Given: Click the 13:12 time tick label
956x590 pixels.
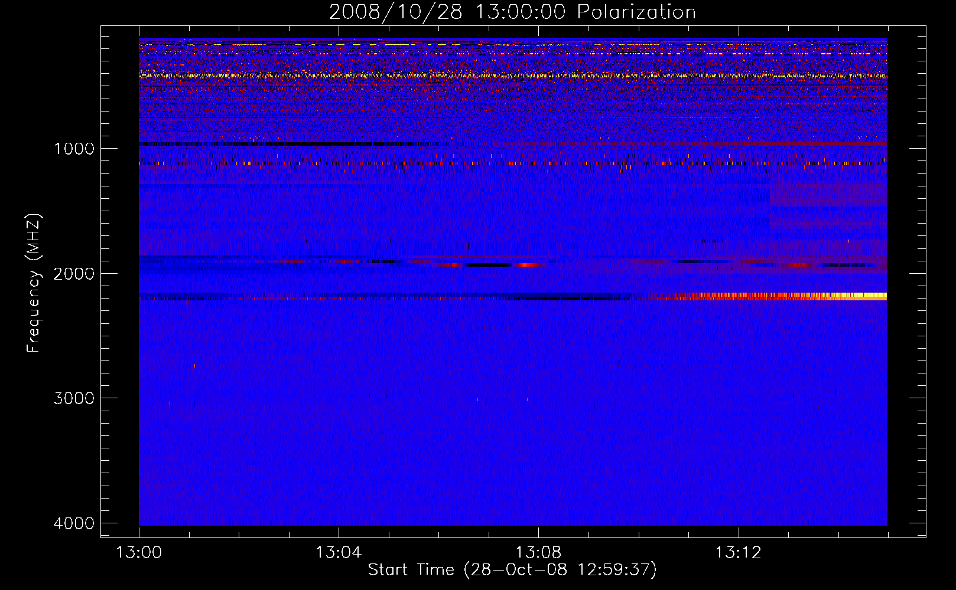Looking at the screenshot, I should point(739,553).
